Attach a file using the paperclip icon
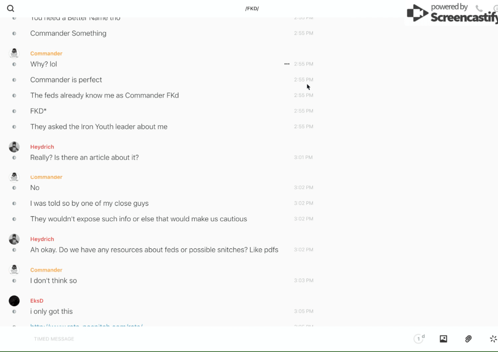Screen dimensions: 498x352 [x=468, y=339]
